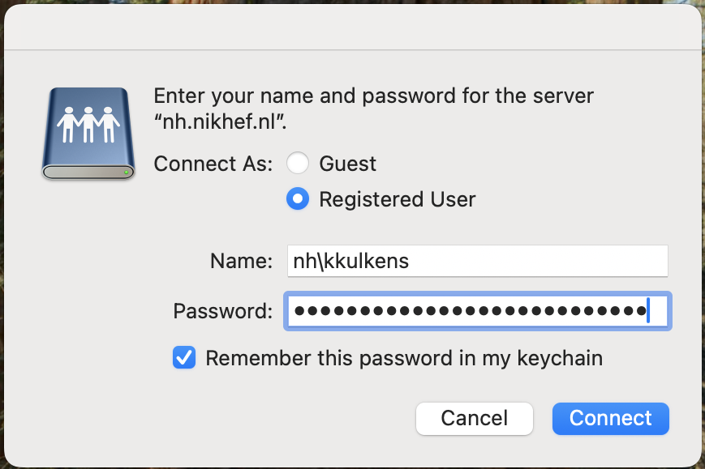Screen dimensions: 705x469
Task: Select the Registered User radio button
Action: click(298, 198)
